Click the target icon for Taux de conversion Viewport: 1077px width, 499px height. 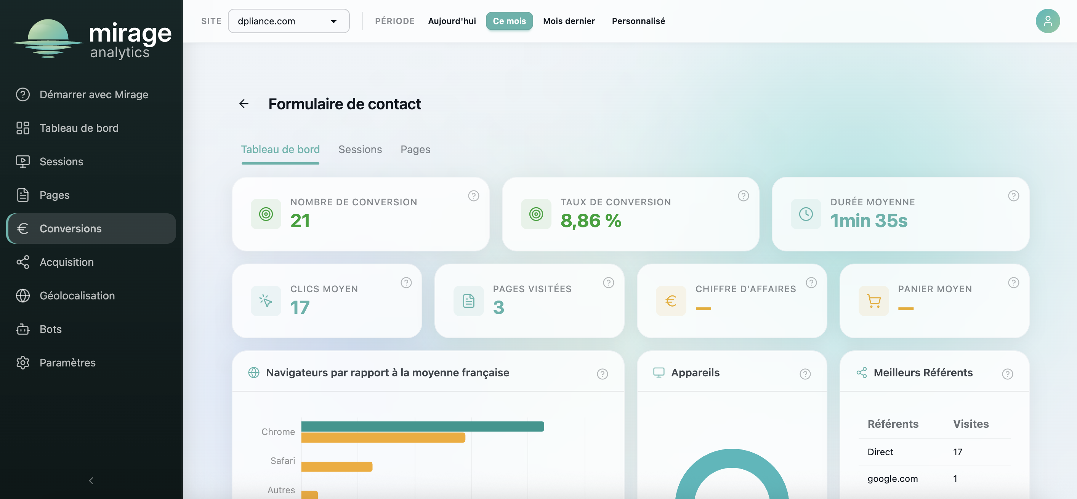536,214
